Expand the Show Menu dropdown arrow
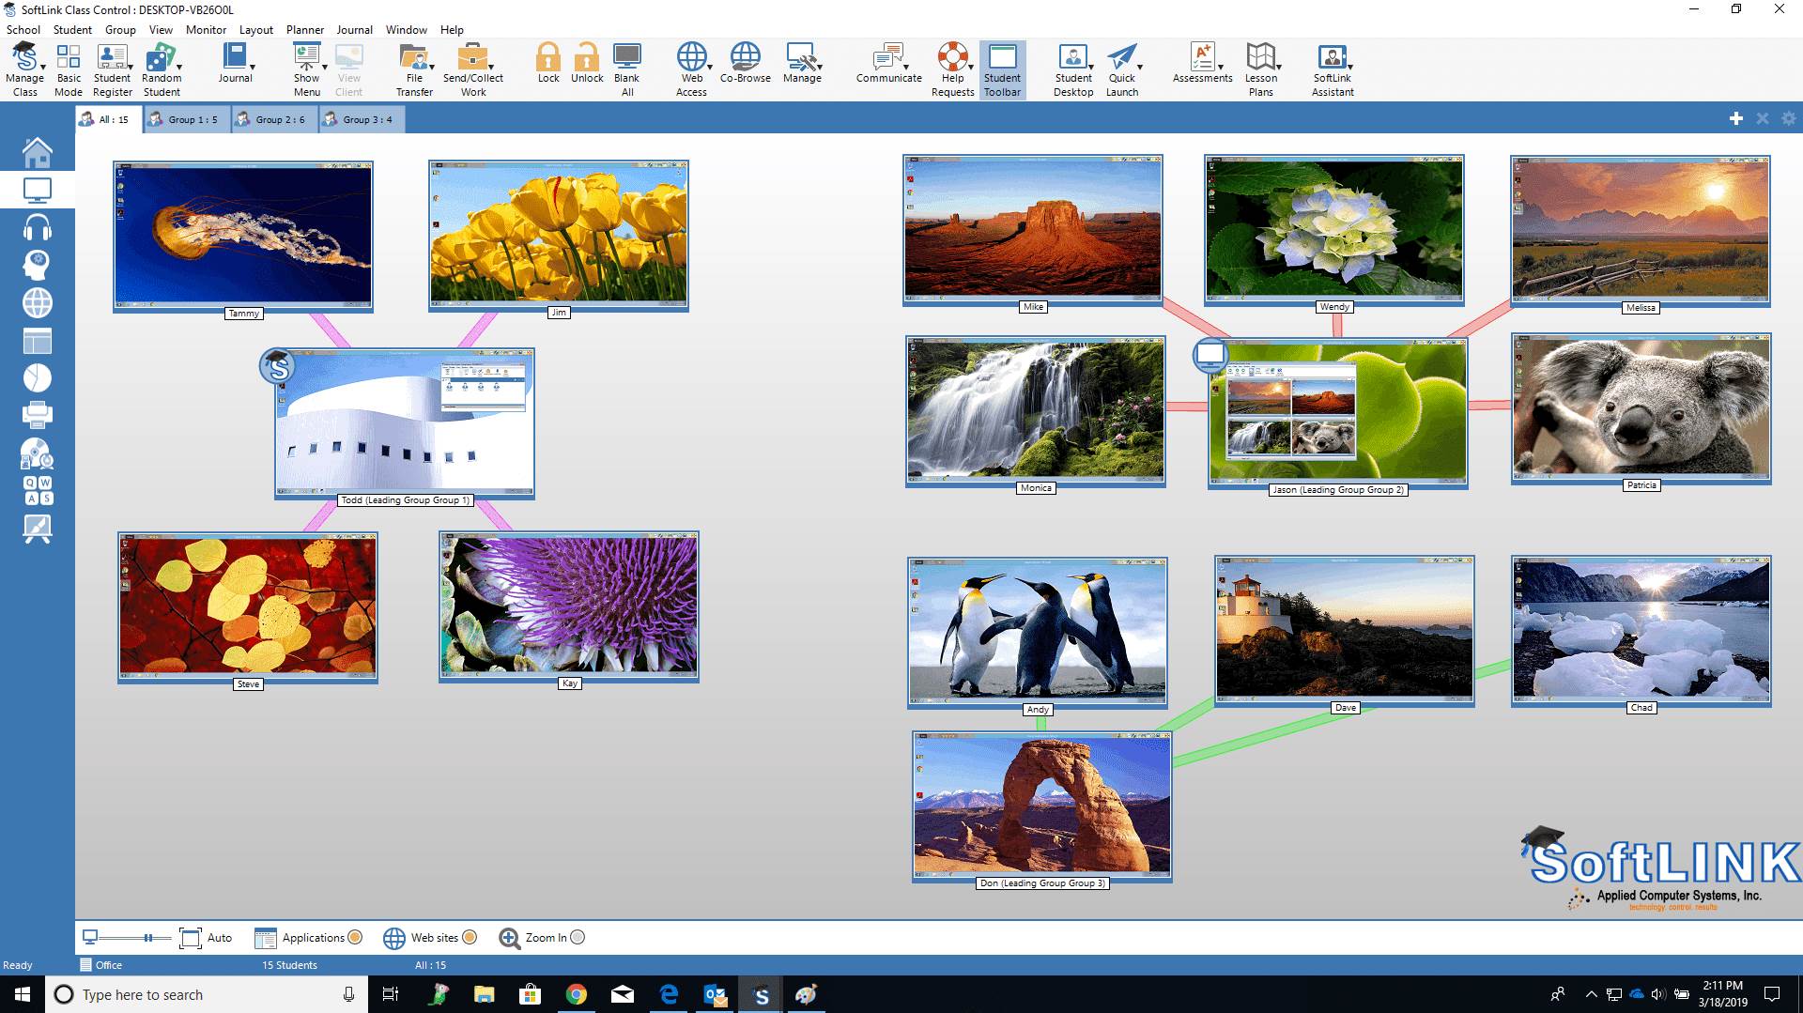 325,68
